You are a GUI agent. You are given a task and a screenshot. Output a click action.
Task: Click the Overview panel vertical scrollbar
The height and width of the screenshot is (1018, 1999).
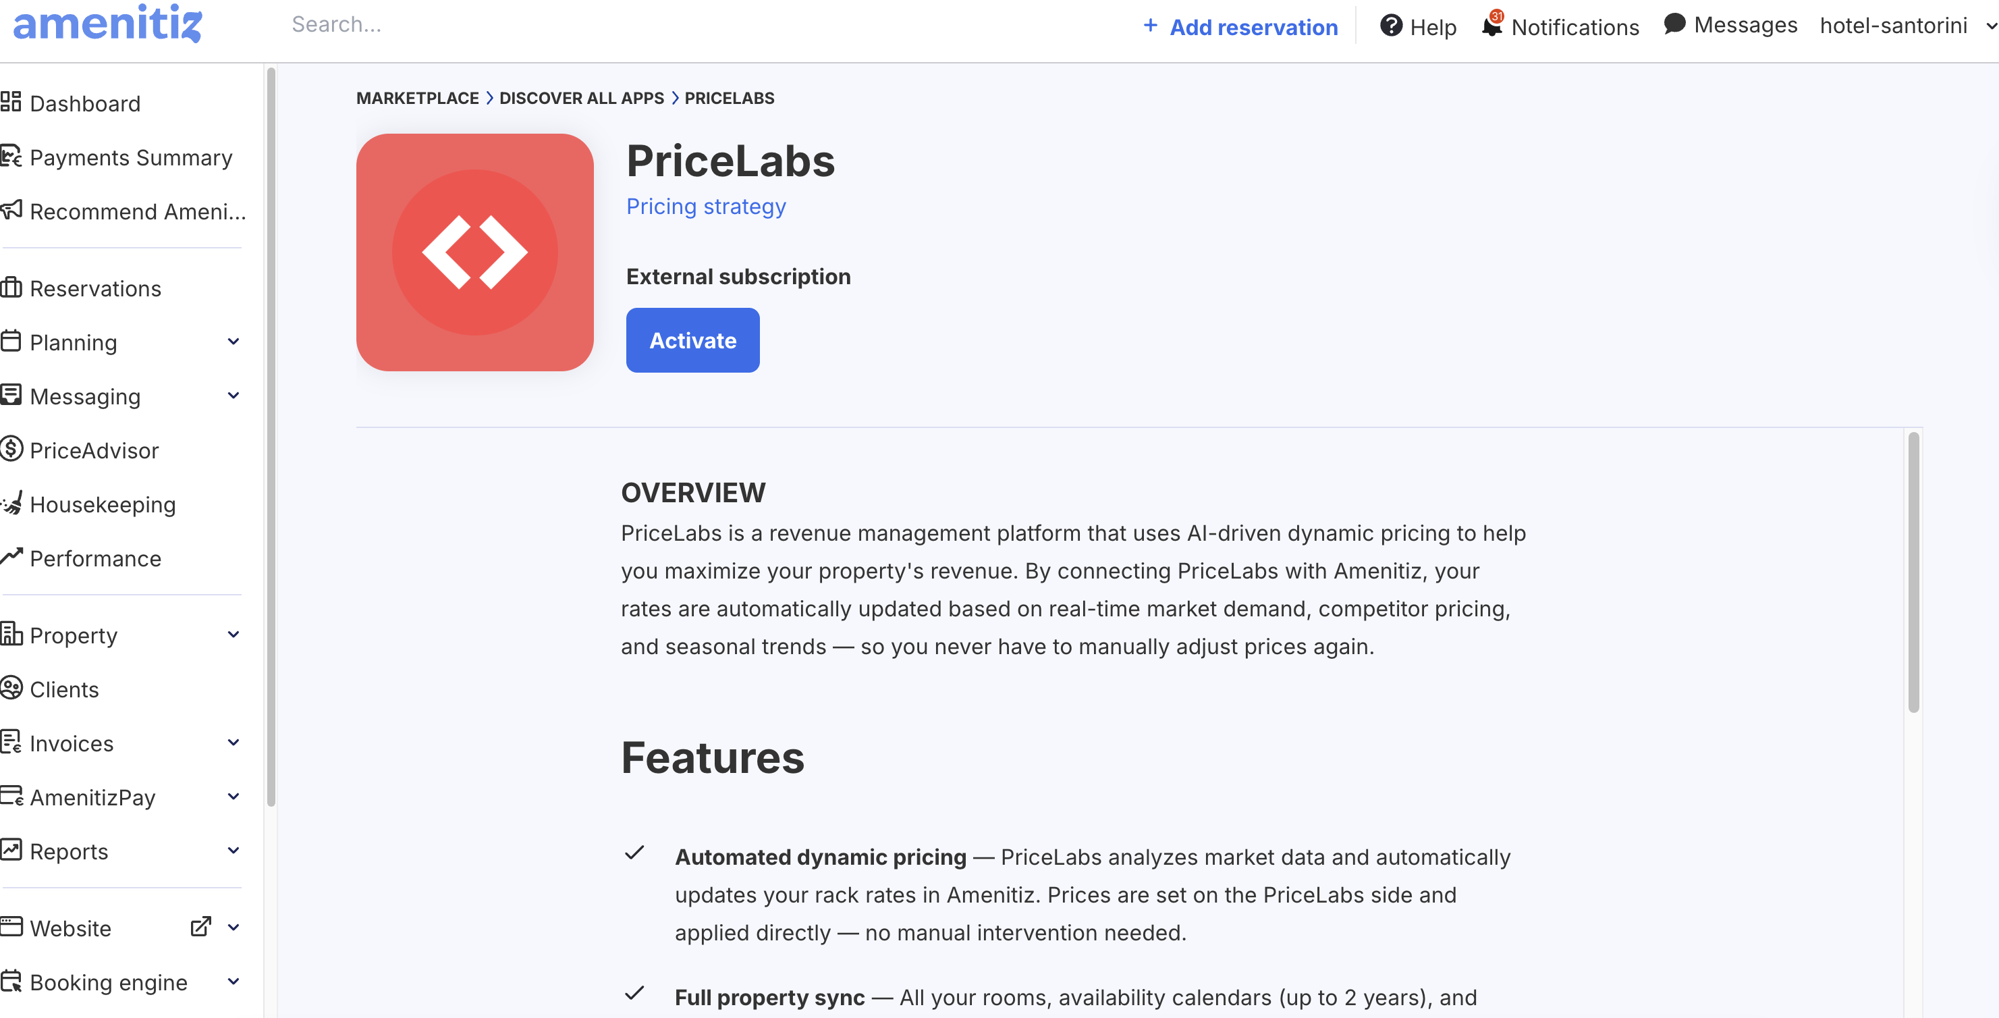(x=1913, y=573)
